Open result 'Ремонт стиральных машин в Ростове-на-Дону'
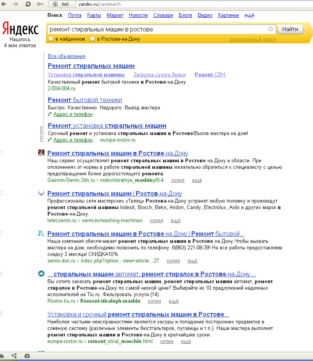The width and height of the screenshot is (313, 361). [117, 153]
